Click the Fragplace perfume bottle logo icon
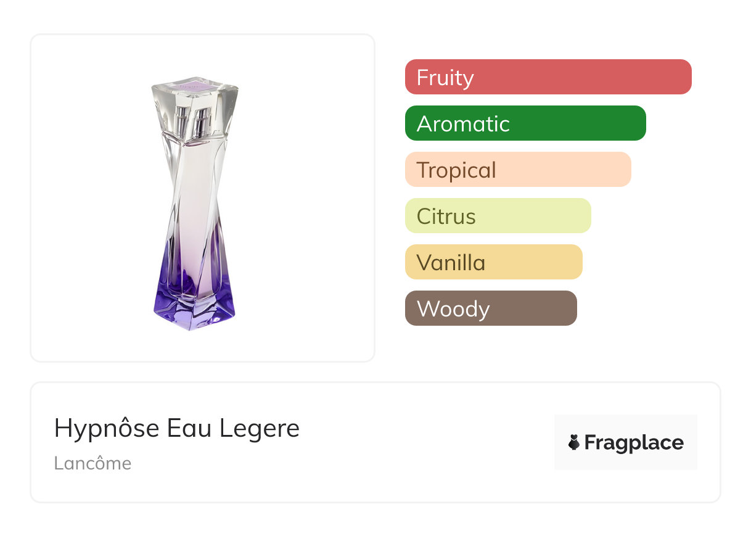751x533 pixels. 574,442
